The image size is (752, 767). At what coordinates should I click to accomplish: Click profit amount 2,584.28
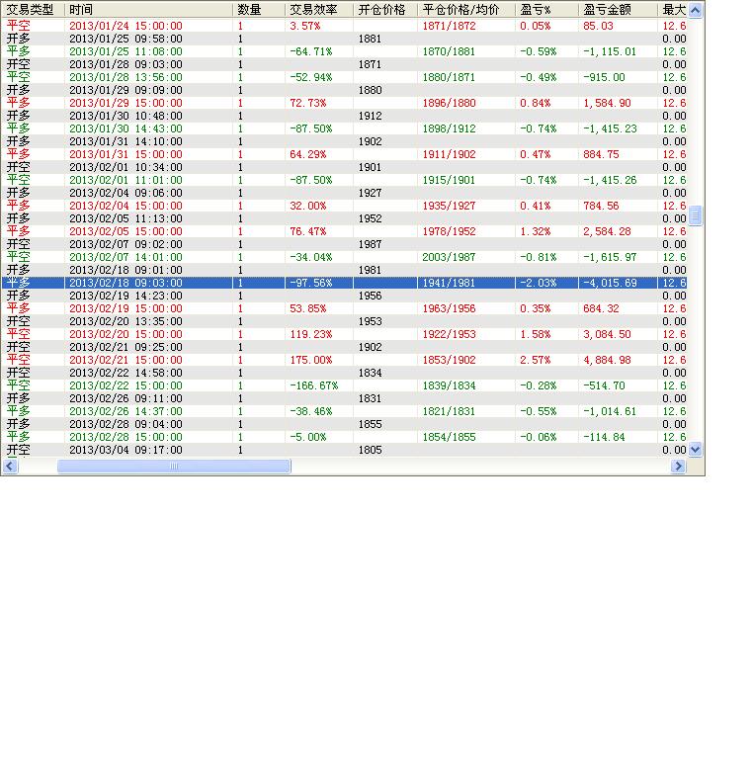[607, 231]
